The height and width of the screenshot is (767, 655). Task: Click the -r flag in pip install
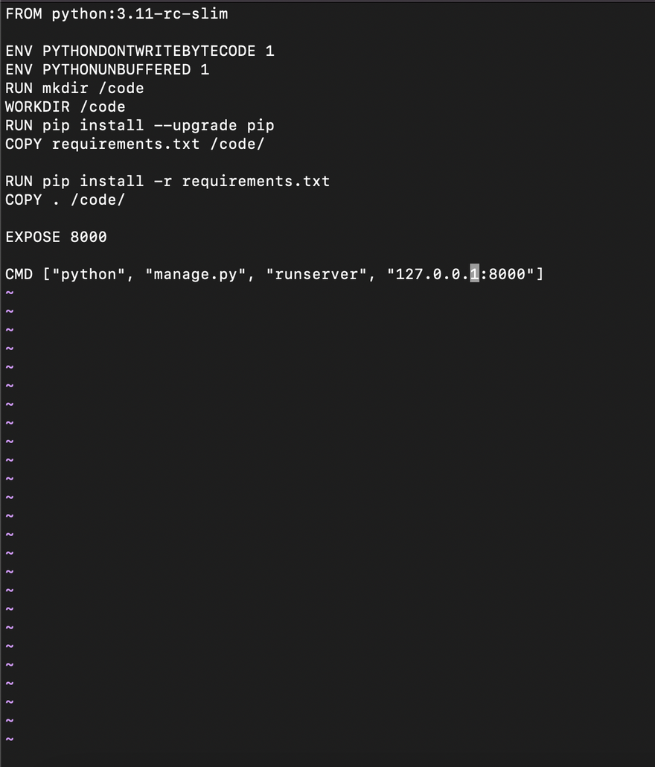(163, 181)
